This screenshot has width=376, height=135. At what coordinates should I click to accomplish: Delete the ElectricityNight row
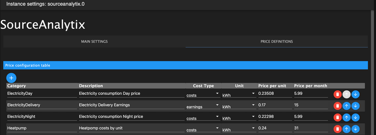[x=337, y=117]
